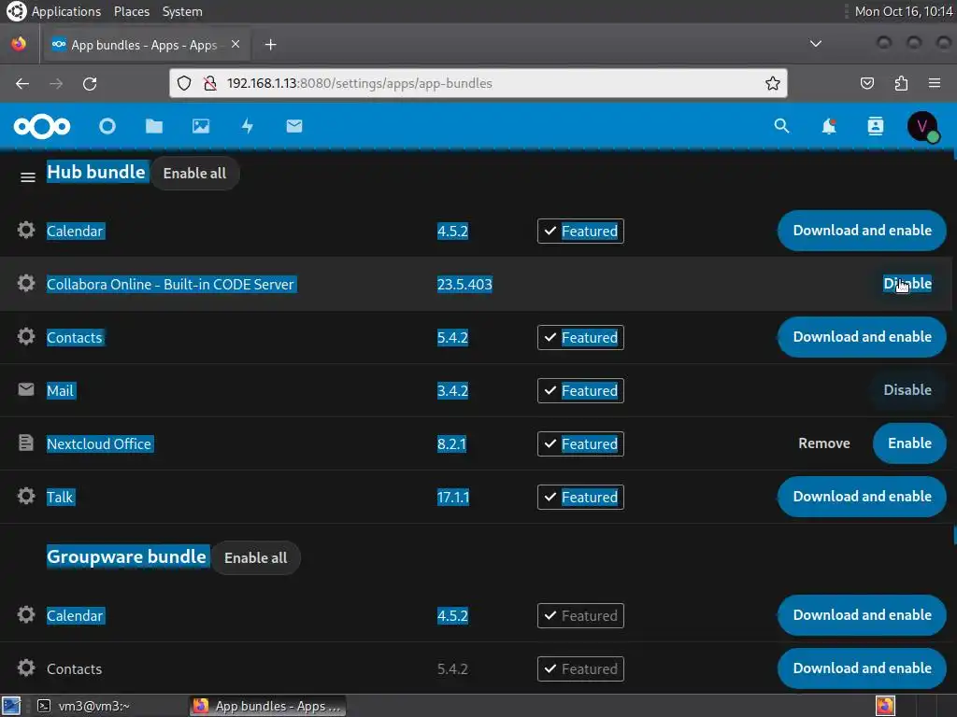Click Enable all for Hub bundle
957x717 pixels.
pos(194,173)
